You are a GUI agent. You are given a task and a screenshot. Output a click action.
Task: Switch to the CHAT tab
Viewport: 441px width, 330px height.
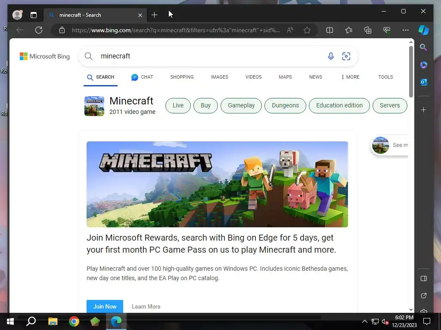click(142, 77)
